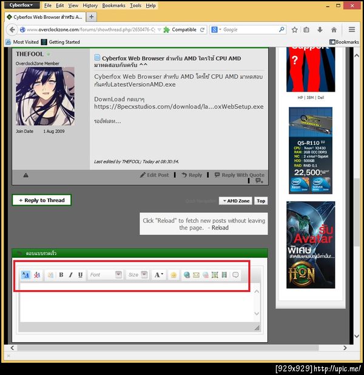Screen dimensions: 364x375
Task: Click the home icon
Action: (x=334, y=30)
